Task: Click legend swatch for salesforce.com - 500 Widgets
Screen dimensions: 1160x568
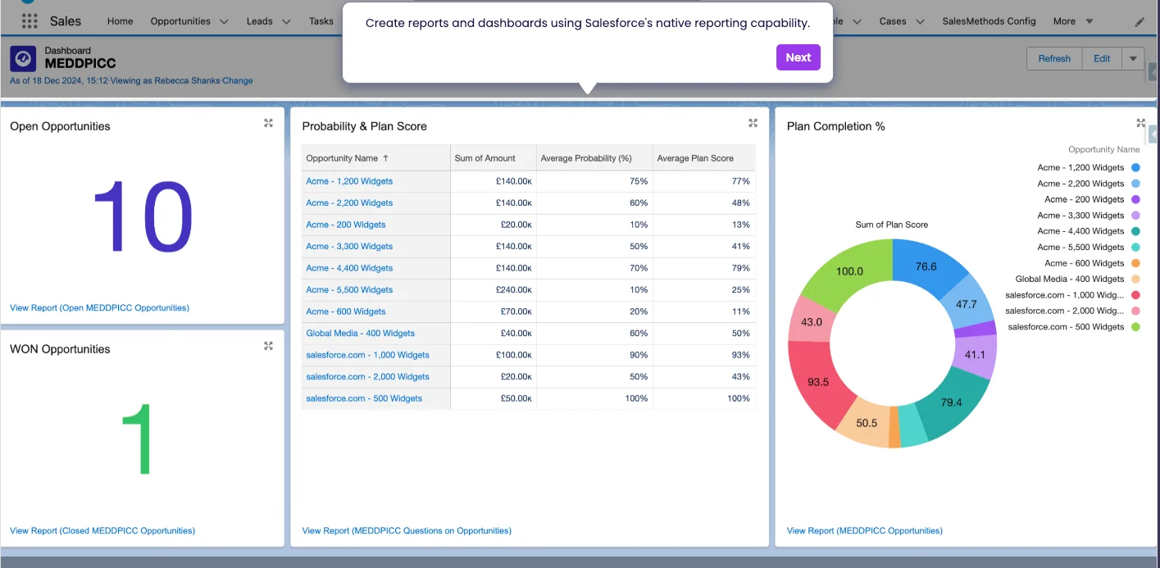Action: (1135, 327)
